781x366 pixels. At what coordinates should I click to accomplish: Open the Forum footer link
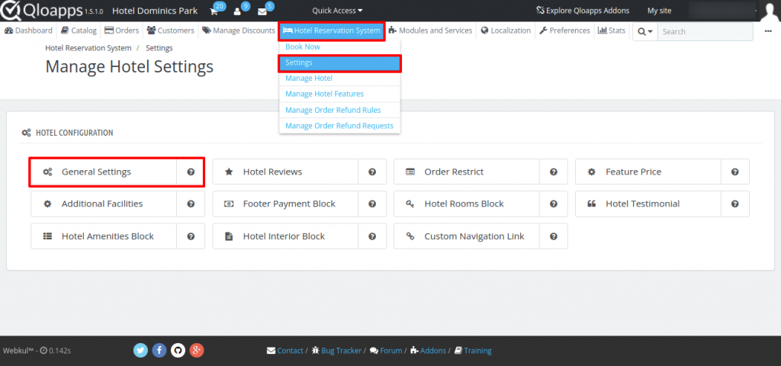[x=386, y=351]
